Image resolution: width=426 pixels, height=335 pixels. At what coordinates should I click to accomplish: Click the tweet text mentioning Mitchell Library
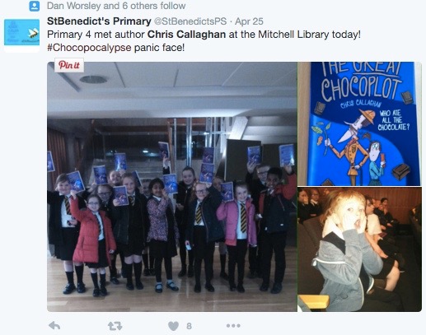click(x=204, y=35)
